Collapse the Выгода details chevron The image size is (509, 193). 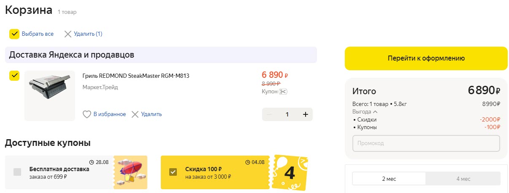[x=375, y=112]
